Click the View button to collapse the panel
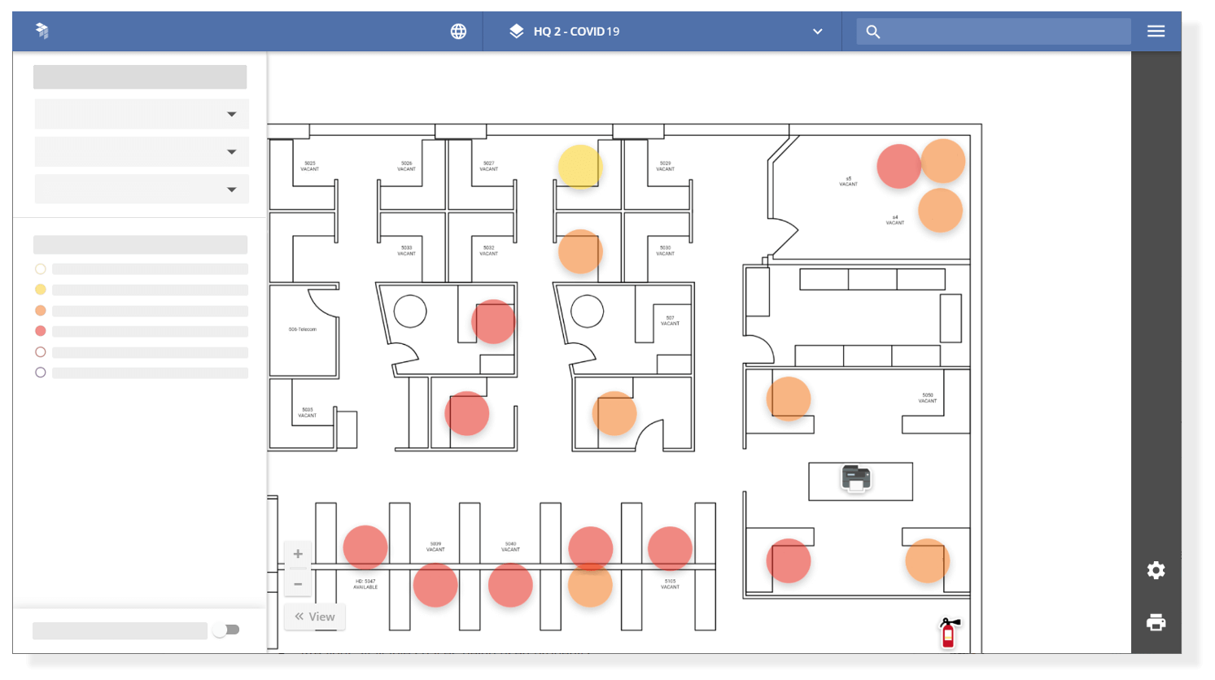Image resolution: width=1215 pixels, height=680 pixels. coord(315,617)
